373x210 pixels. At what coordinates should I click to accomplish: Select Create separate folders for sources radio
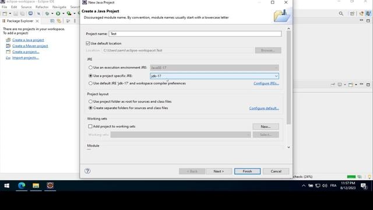[90, 108]
